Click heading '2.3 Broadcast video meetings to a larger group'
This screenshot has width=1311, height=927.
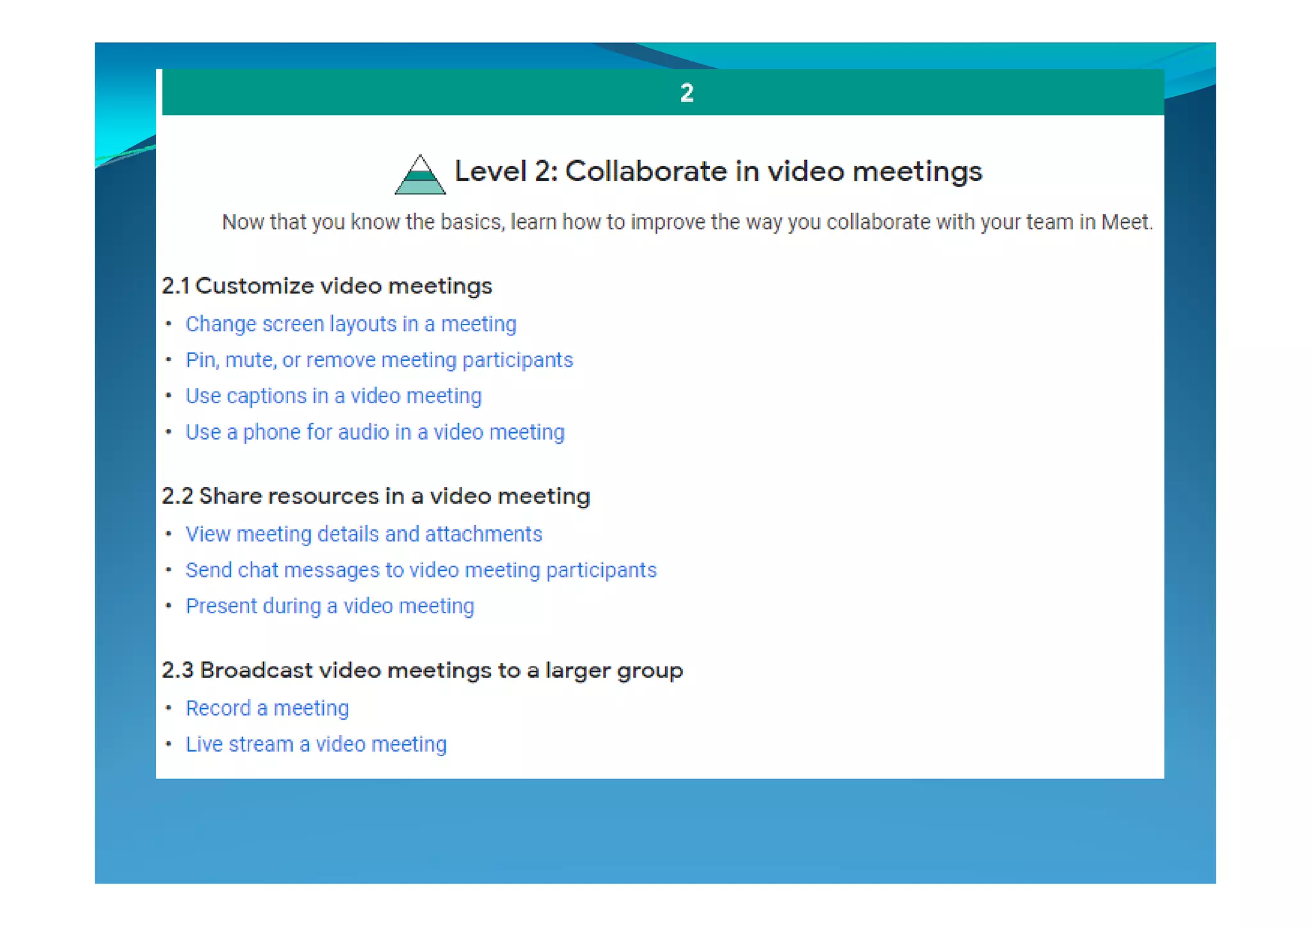coord(422,670)
